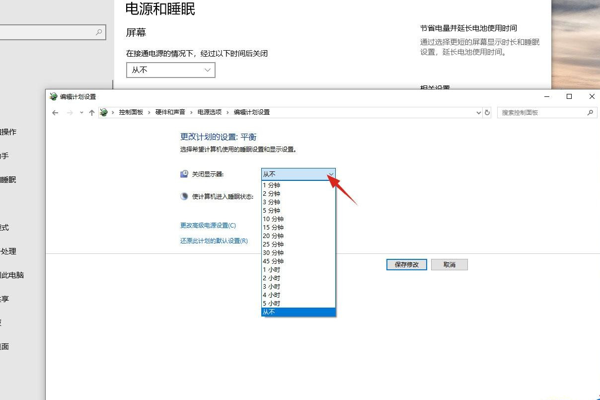Click the refresh icon next to the address bar

487,112
